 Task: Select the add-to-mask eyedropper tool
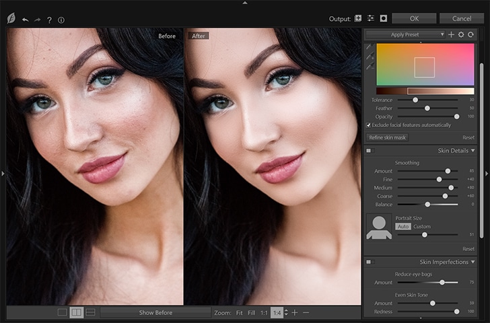point(369,57)
